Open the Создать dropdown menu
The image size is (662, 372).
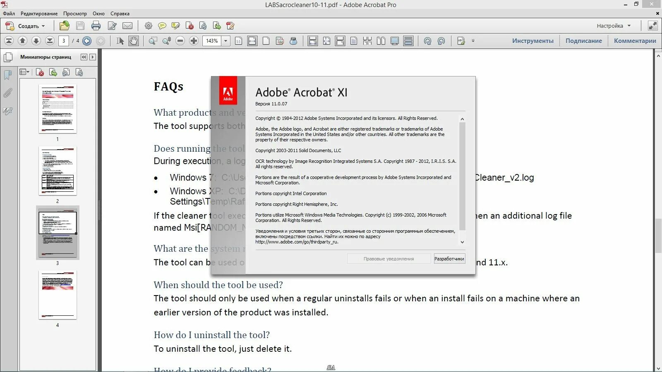click(x=25, y=26)
